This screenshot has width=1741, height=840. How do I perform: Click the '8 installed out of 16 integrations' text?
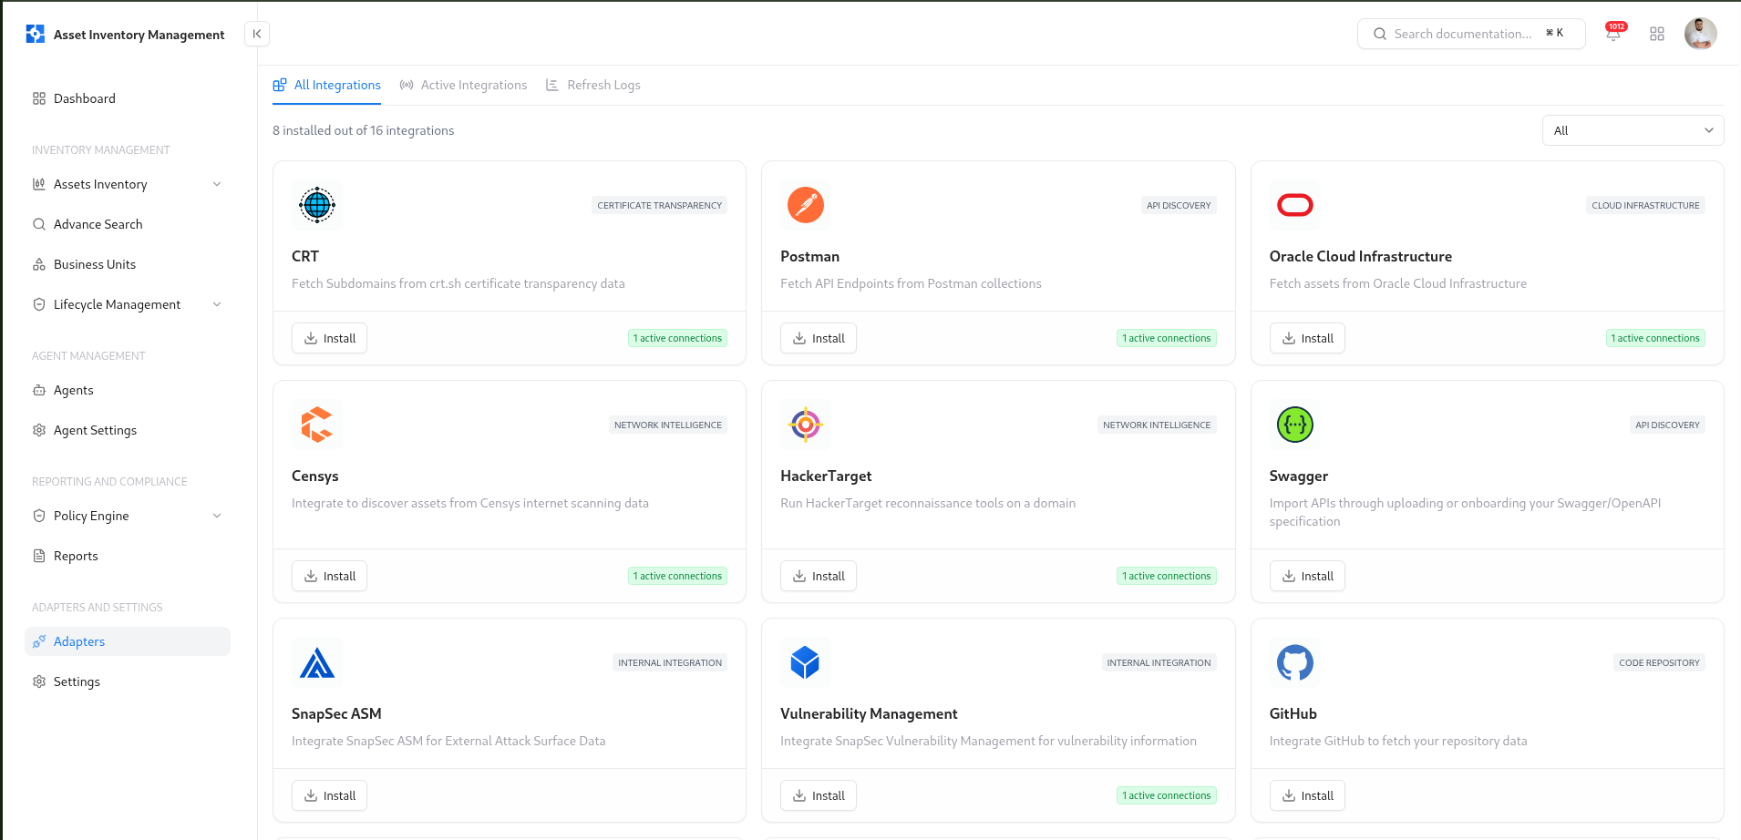363,130
